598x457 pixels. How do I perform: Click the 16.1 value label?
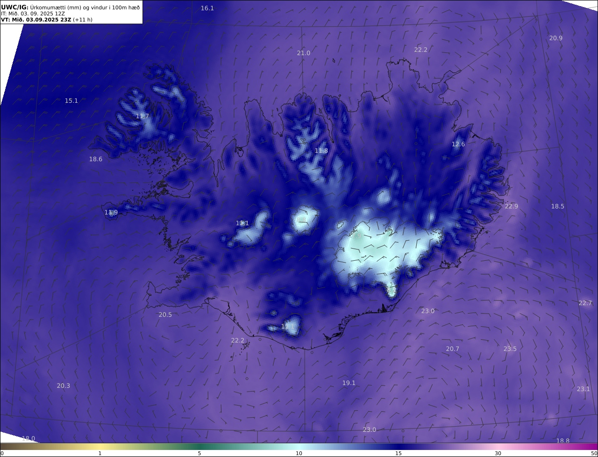tap(207, 8)
